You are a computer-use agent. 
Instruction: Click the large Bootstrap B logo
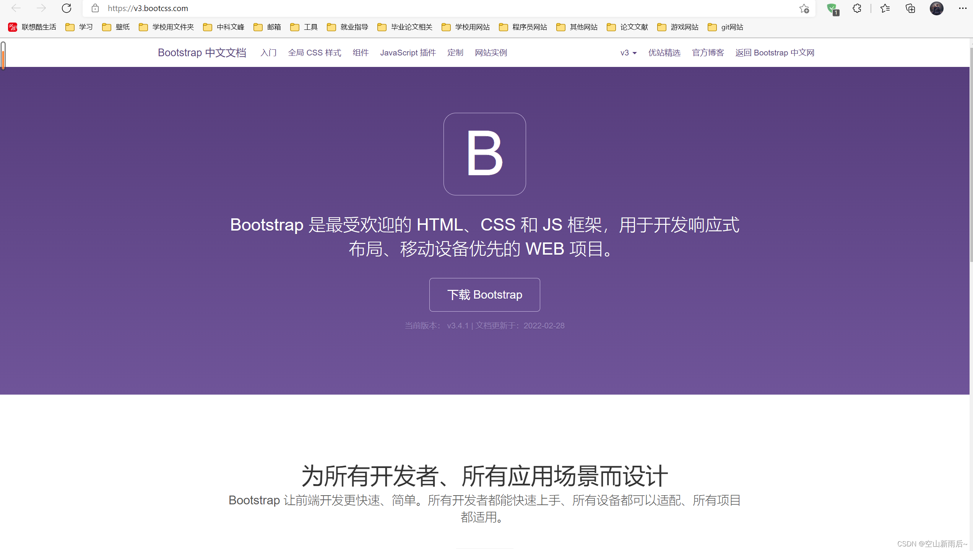[x=484, y=154]
